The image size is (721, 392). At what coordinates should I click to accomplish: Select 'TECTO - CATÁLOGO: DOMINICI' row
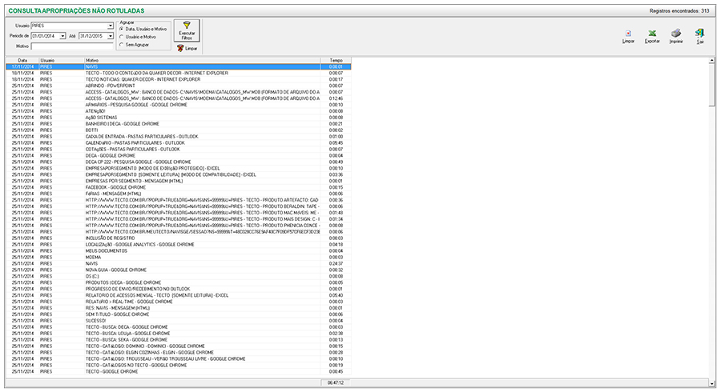[179, 346]
